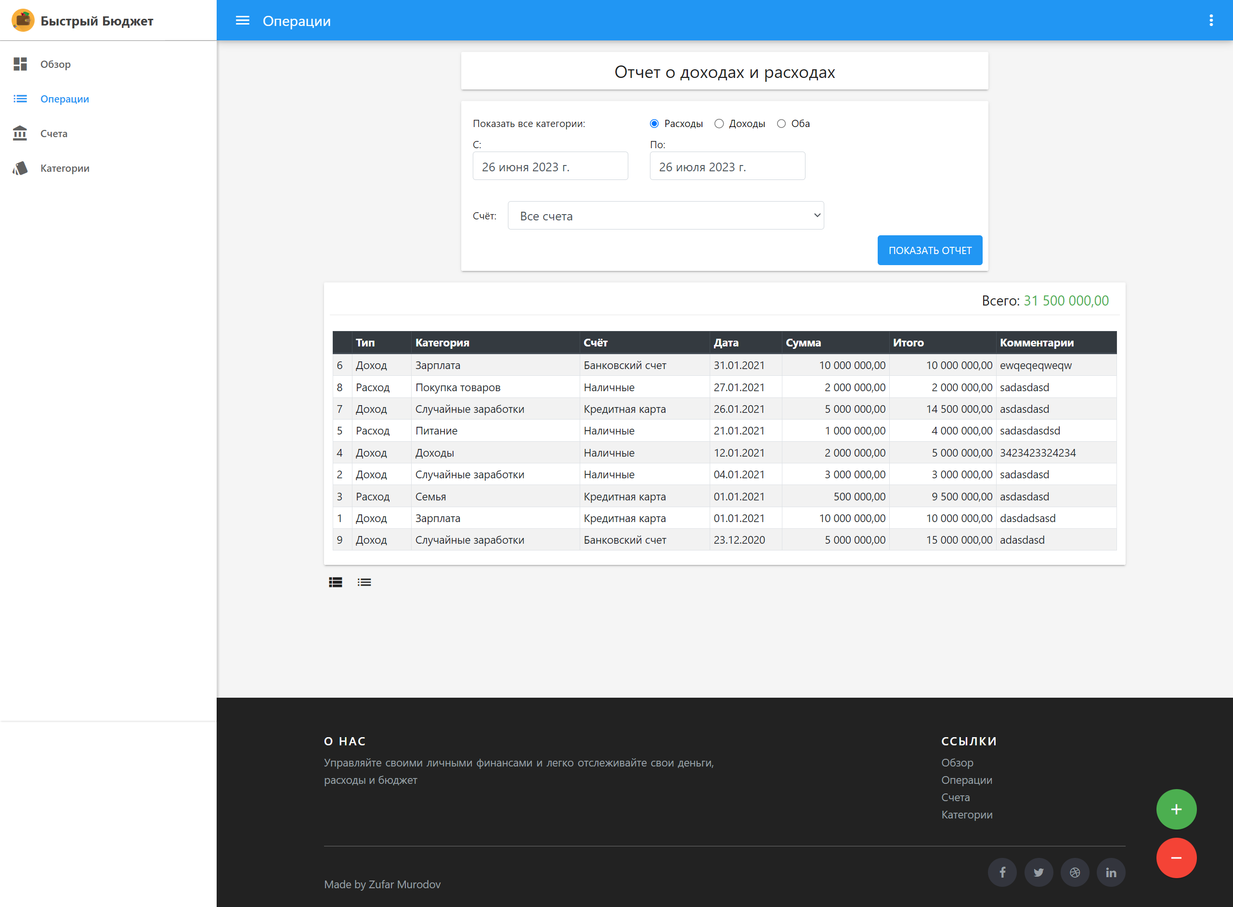Open the Twitter footer icon
The width and height of the screenshot is (1233, 907).
click(x=1038, y=872)
